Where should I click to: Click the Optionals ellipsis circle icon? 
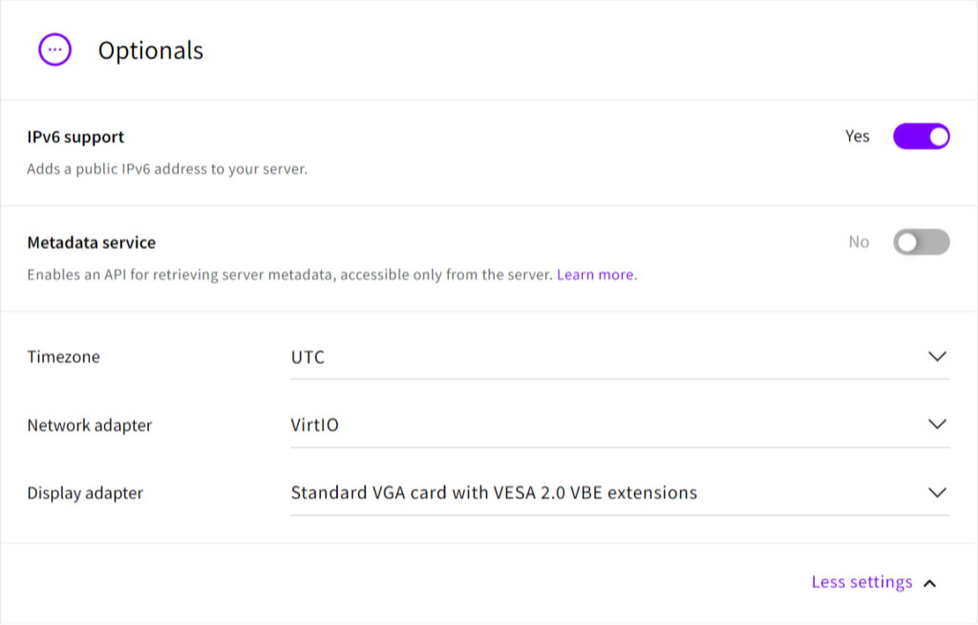click(54, 50)
